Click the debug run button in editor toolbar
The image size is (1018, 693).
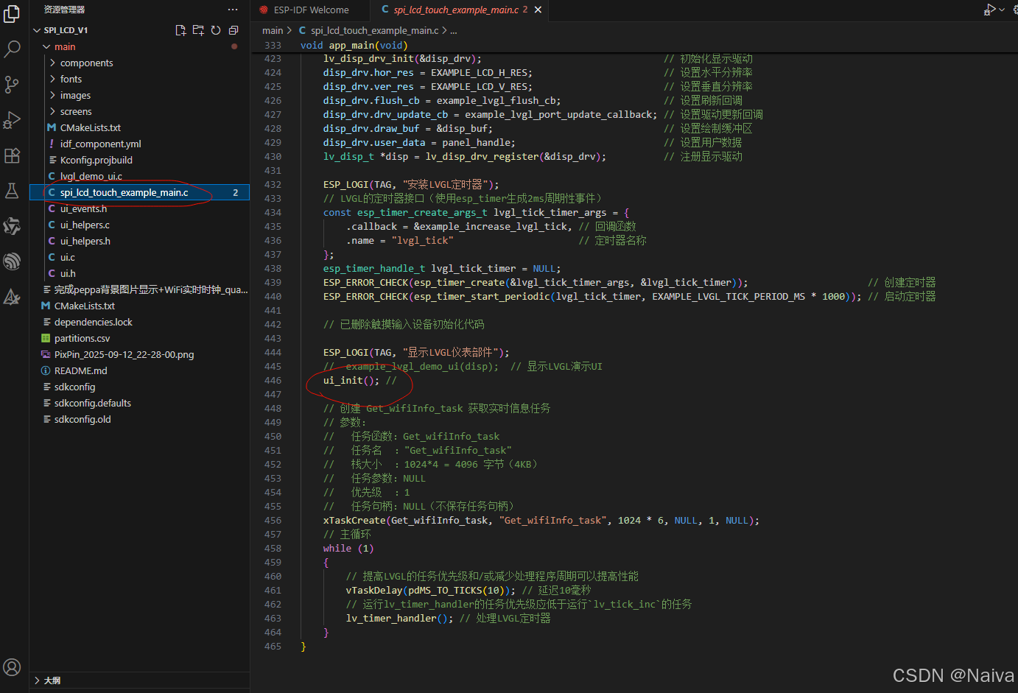(989, 10)
